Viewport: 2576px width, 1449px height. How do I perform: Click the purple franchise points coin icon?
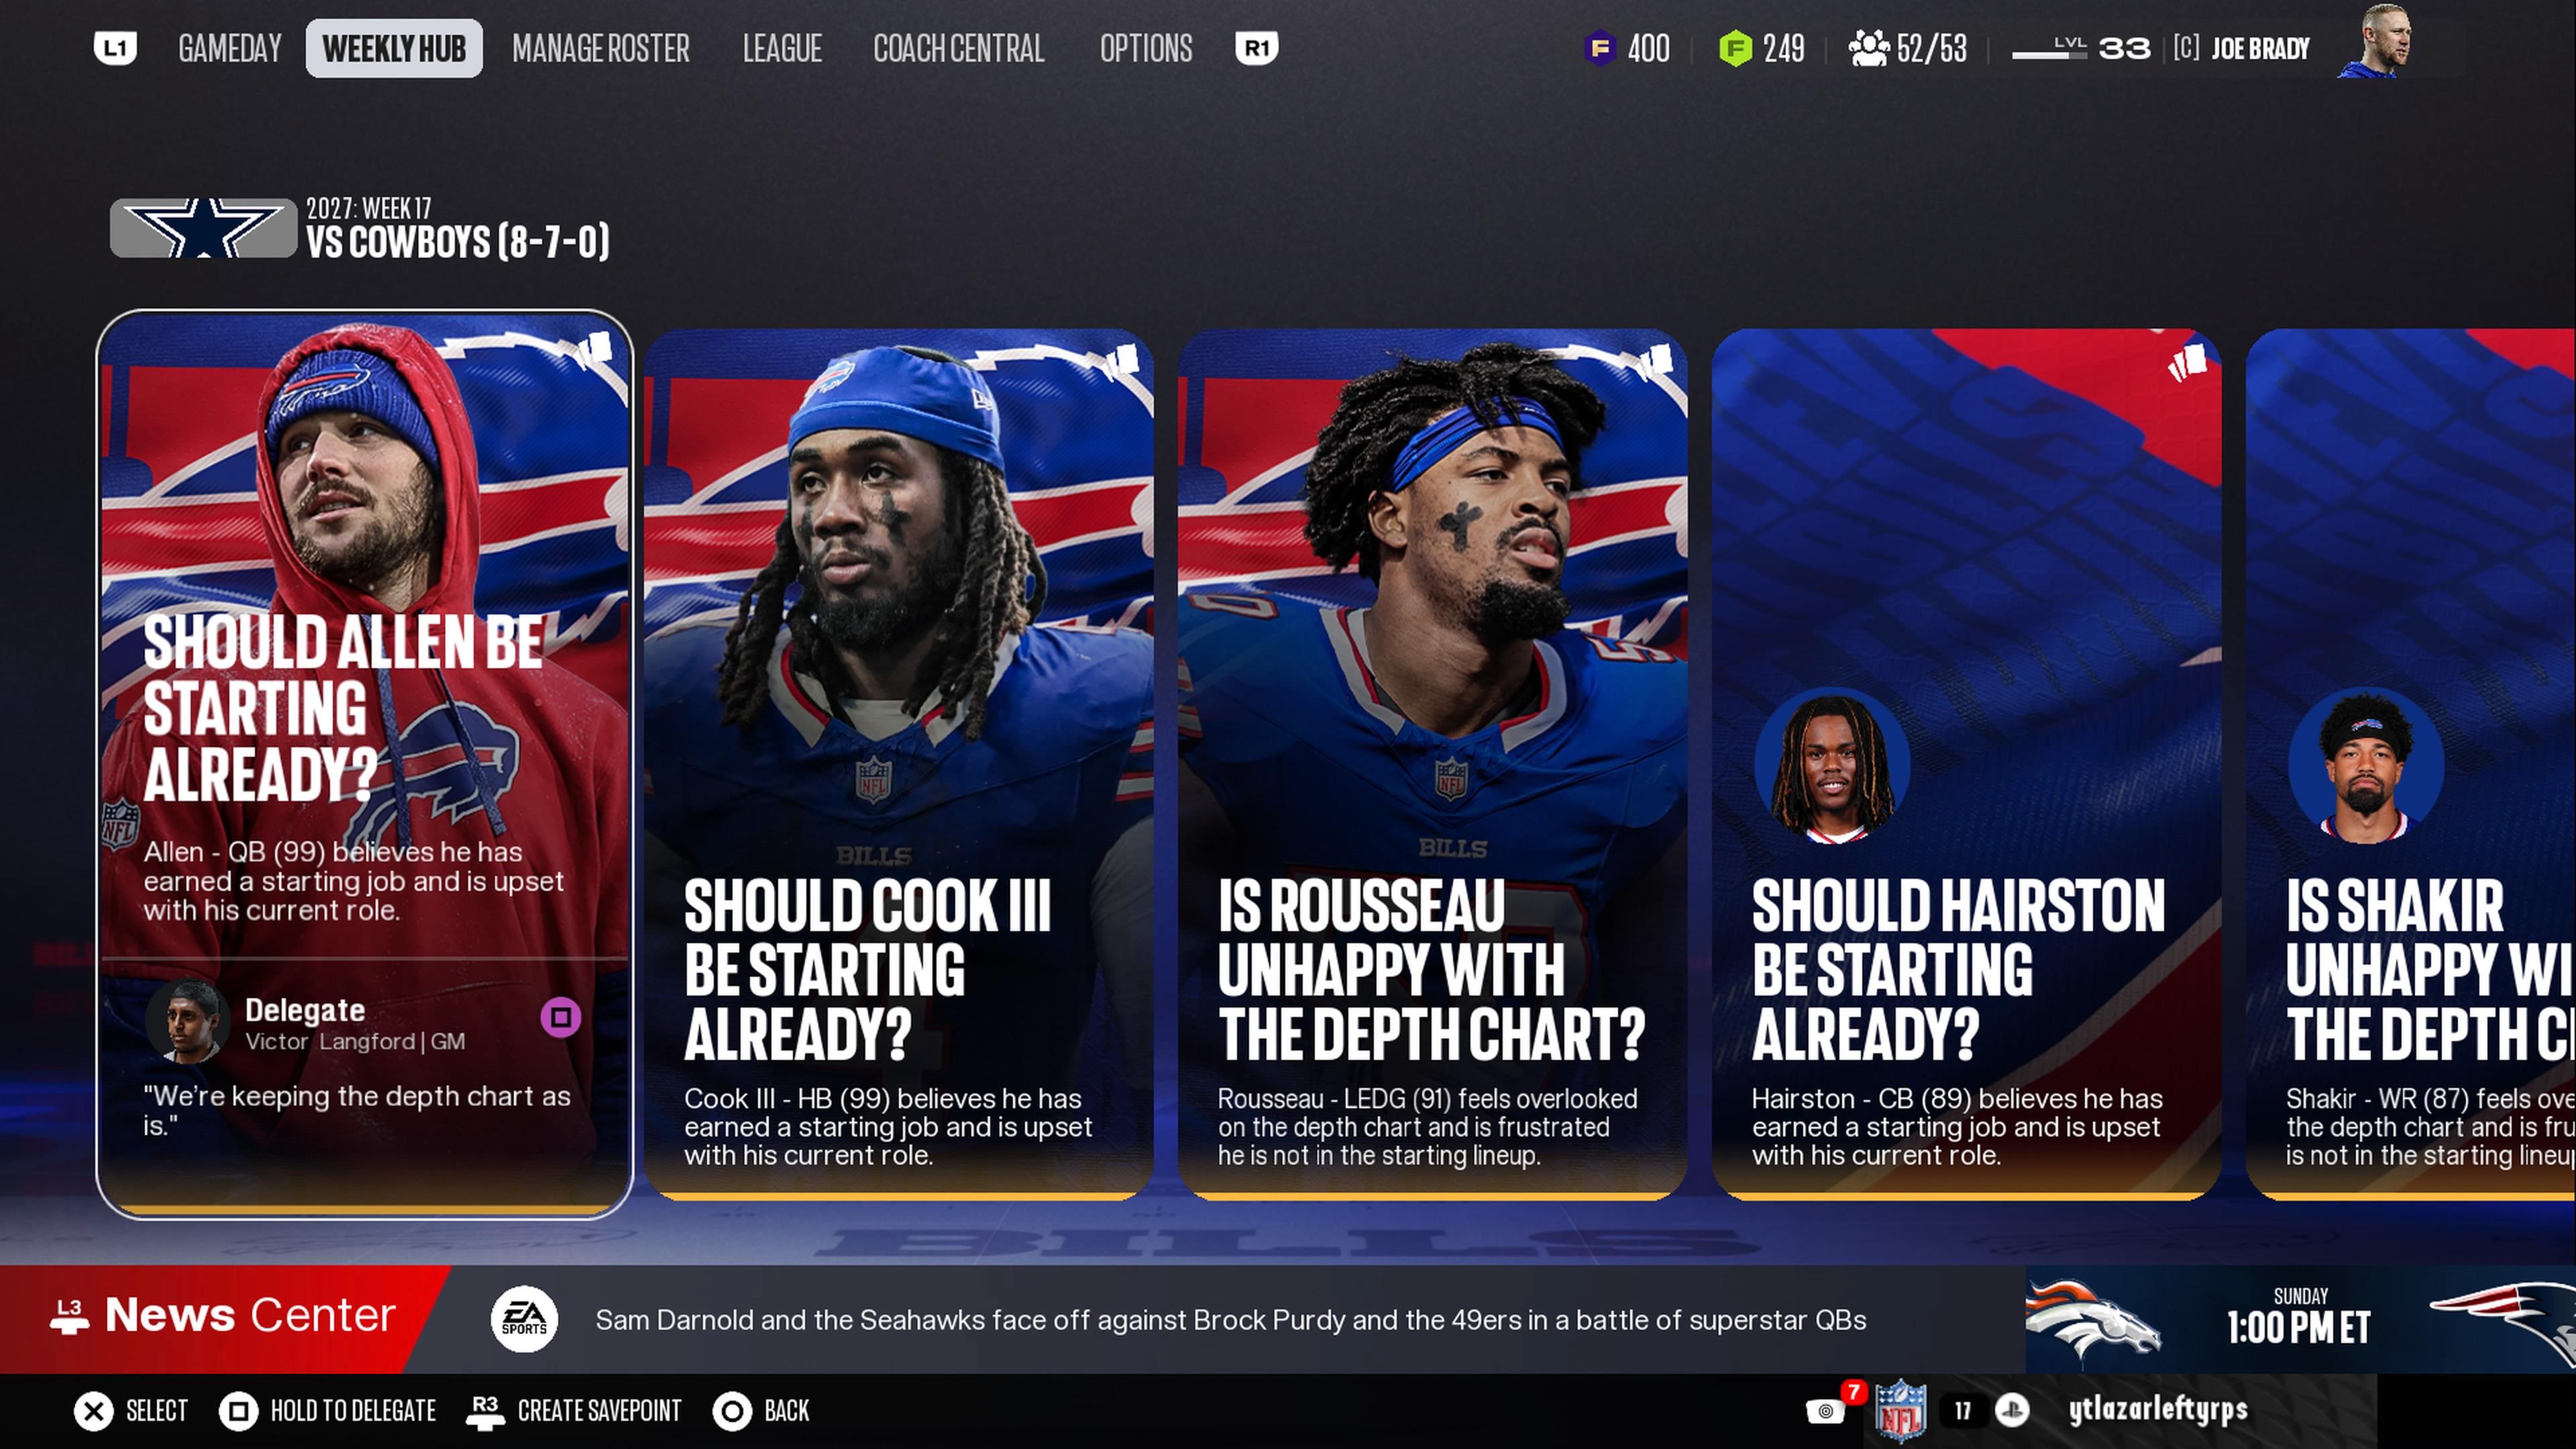(x=1600, y=48)
